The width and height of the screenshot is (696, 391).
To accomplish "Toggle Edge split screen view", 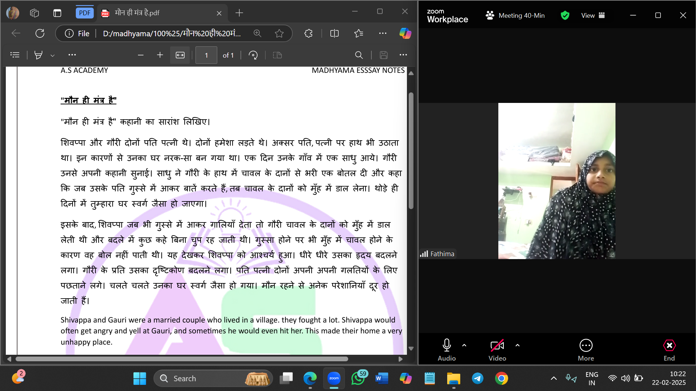I will click(x=334, y=34).
